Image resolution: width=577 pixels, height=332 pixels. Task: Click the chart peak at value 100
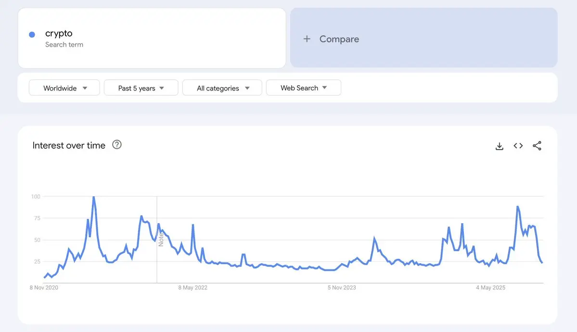pyautogui.click(x=93, y=197)
